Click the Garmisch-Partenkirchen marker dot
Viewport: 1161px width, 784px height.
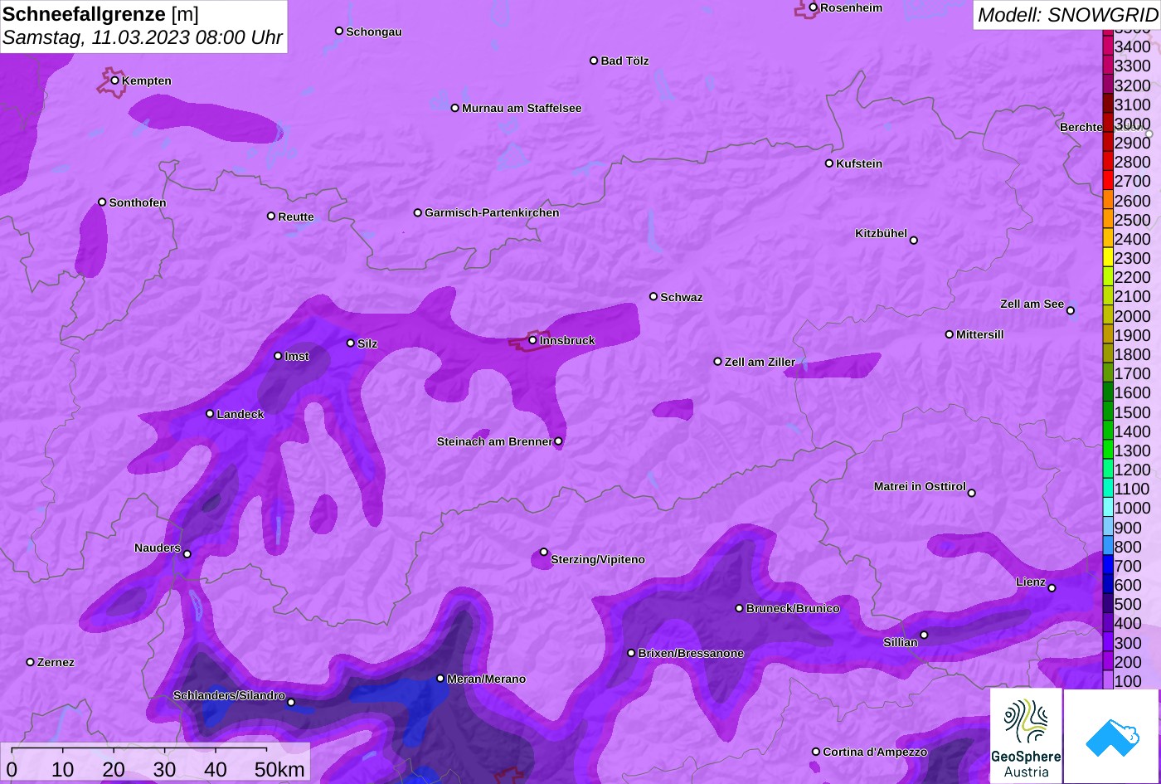tap(418, 212)
